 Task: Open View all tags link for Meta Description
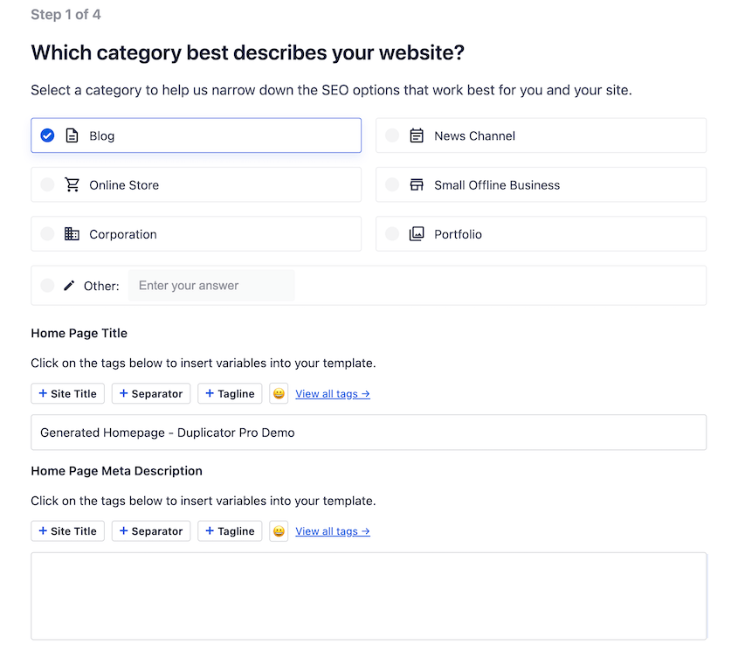(332, 531)
